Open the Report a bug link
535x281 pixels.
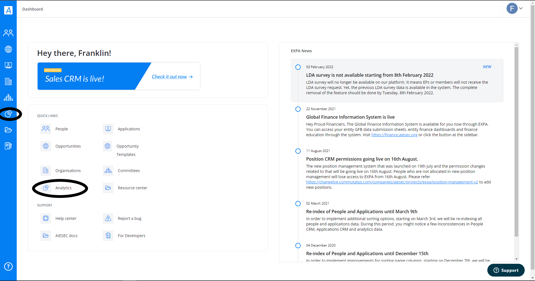pos(130,218)
